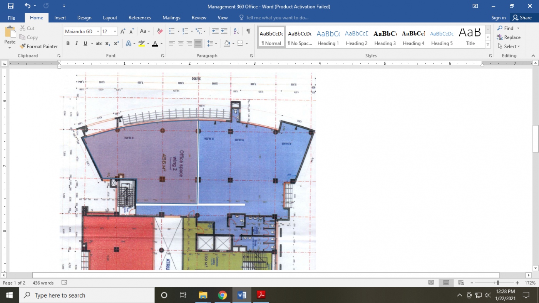Viewport: 539px width, 303px height.
Task: Apply strikethrough formatting
Action: tap(99, 44)
